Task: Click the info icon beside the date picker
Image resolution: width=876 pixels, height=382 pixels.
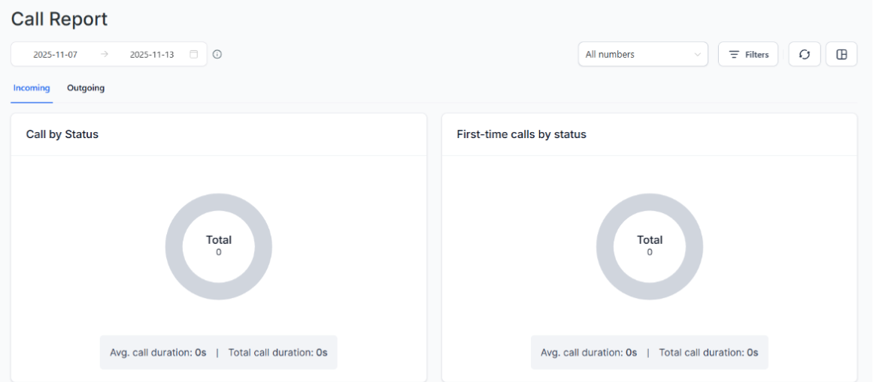Action: [x=217, y=55]
